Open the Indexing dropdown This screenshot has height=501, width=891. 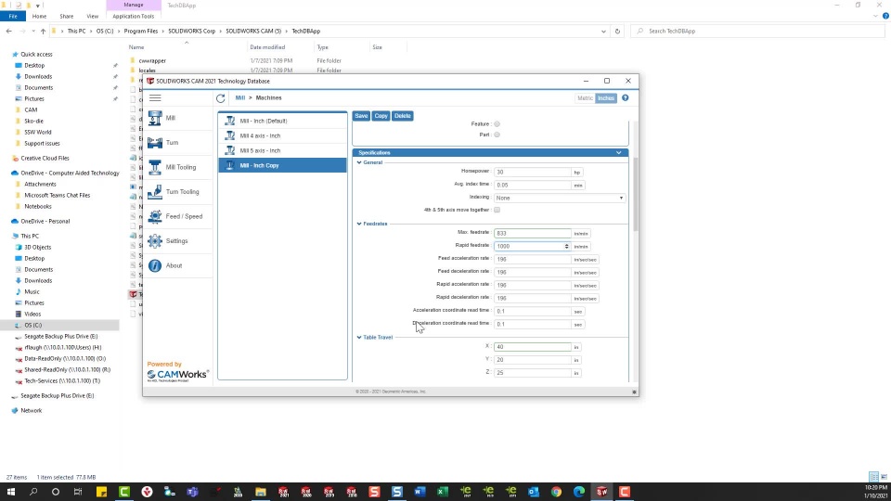coord(560,198)
